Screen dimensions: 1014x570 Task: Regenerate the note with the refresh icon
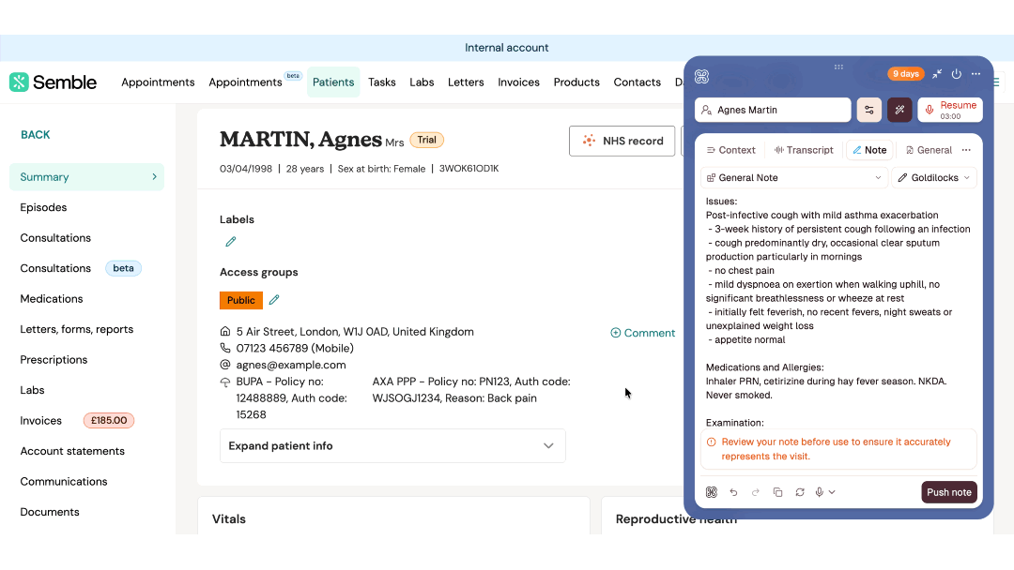pyautogui.click(x=800, y=492)
